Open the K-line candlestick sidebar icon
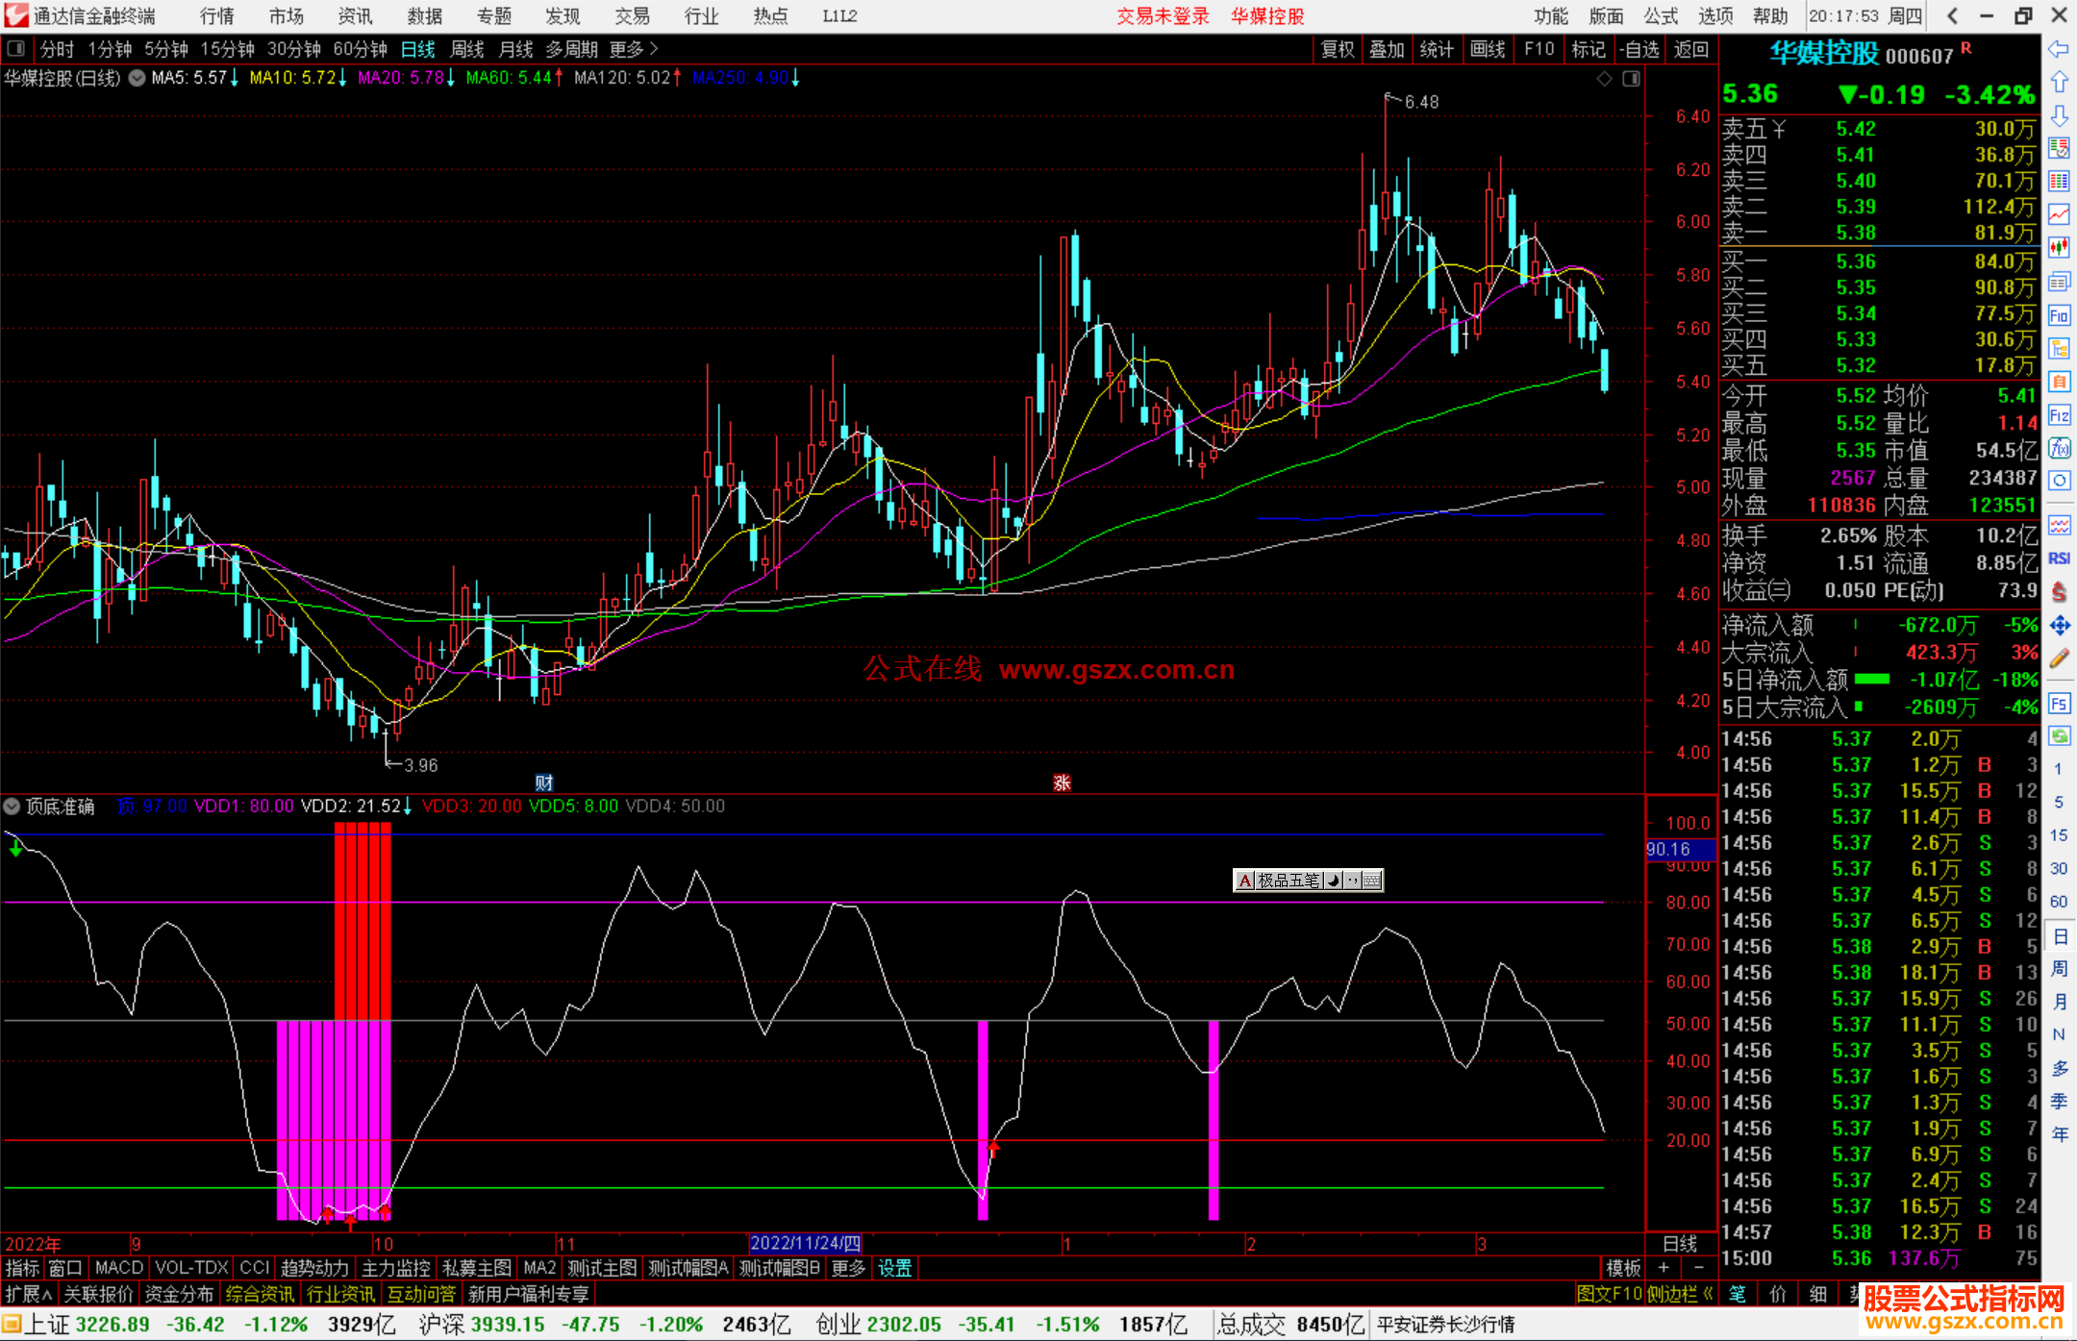The width and height of the screenshot is (2077, 1341). pos(2059,248)
